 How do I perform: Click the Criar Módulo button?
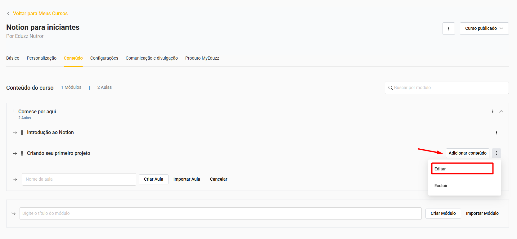coord(443,214)
